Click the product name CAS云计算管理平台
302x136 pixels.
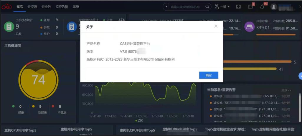[135, 44]
